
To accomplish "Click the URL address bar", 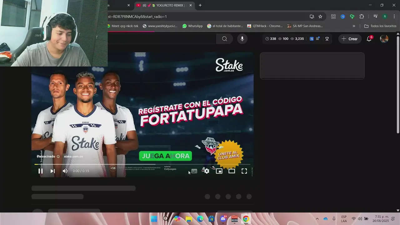I will coord(206,17).
